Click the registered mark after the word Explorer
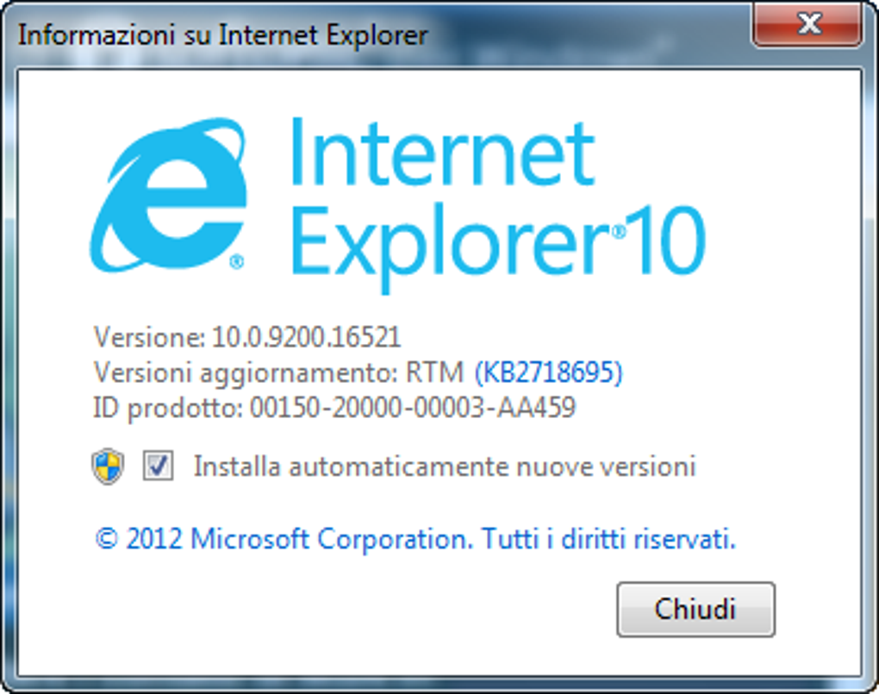The image size is (879, 694). [x=619, y=231]
